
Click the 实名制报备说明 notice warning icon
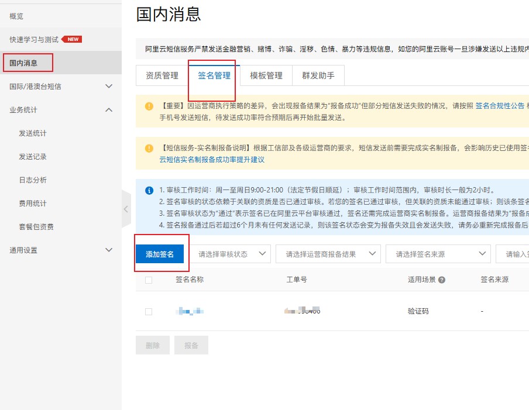pyautogui.click(x=149, y=149)
